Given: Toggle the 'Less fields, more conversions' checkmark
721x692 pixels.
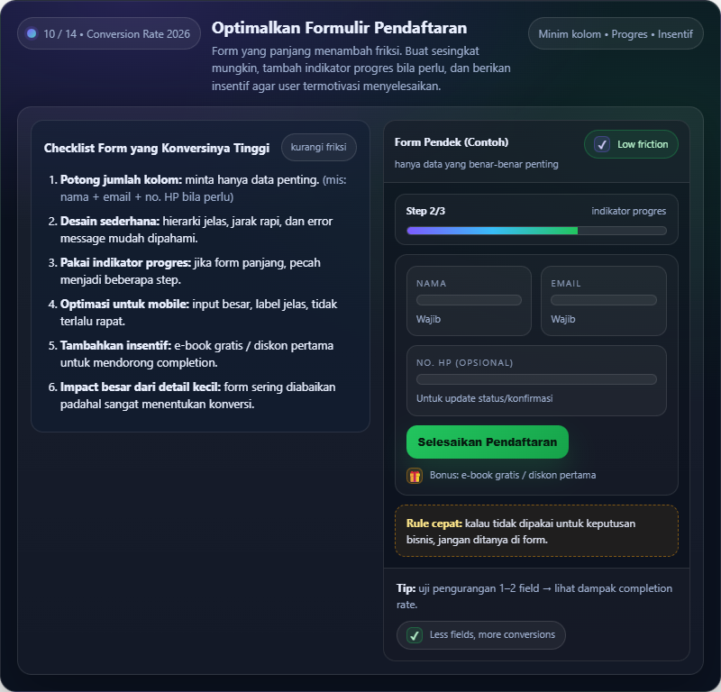Looking at the screenshot, I should pos(415,635).
